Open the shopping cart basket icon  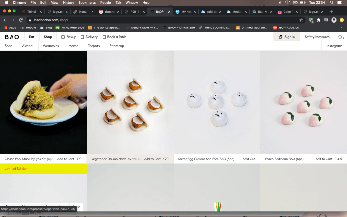click(x=340, y=37)
